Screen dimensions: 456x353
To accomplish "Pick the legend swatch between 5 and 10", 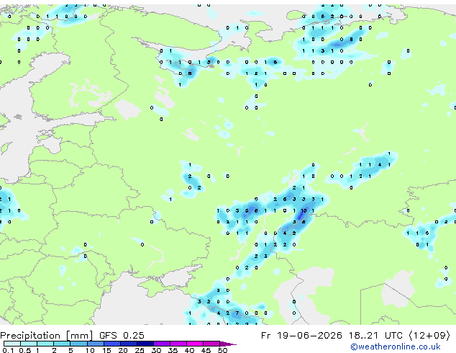I will click(x=78, y=344).
